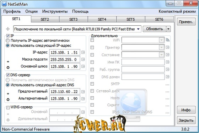The width and height of the screenshot is (199, 133).
Task: Click the arrow icon next to Имя ПК field
Action: (x=168, y=62)
